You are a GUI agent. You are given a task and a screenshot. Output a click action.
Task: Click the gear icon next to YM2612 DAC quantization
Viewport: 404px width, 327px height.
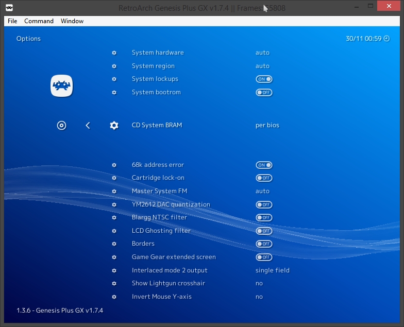(x=114, y=205)
